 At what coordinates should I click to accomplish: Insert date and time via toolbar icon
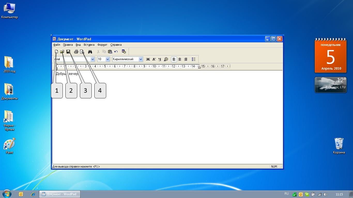tap(124, 52)
